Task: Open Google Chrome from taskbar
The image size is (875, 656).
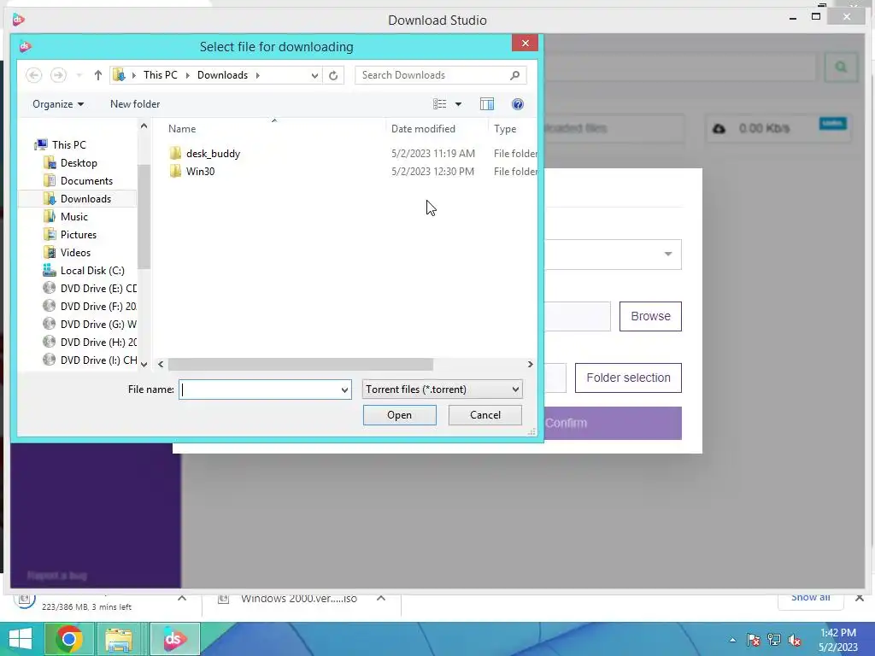Action: click(x=68, y=639)
